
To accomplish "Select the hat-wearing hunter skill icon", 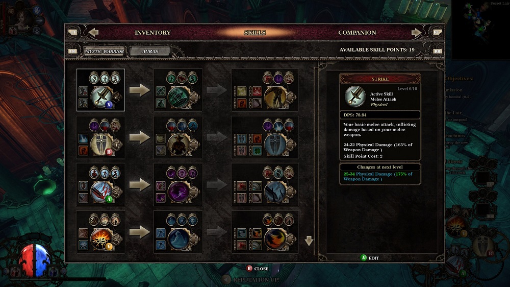I will 179,144.
